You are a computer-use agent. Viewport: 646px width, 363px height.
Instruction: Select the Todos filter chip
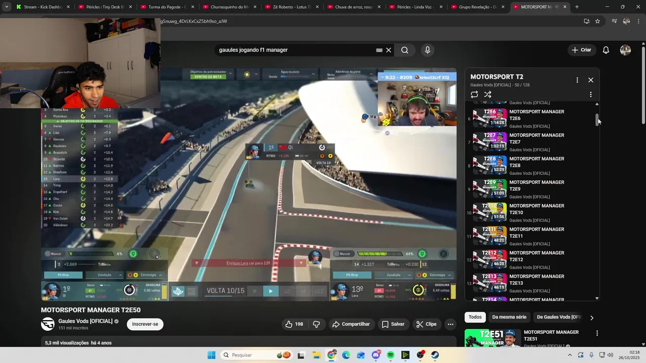point(475,317)
